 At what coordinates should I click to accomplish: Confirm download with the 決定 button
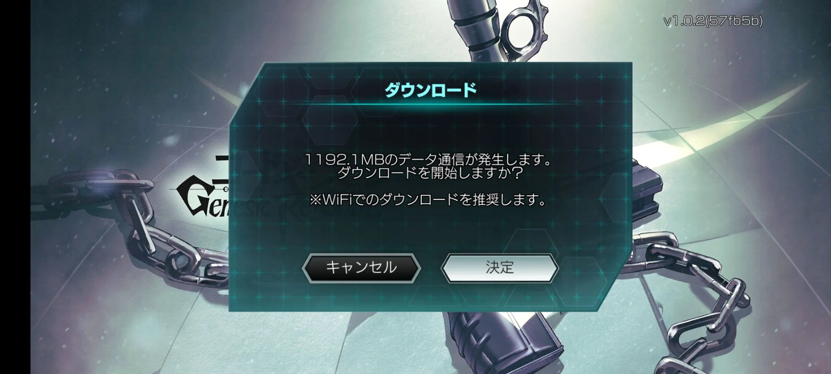click(500, 268)
